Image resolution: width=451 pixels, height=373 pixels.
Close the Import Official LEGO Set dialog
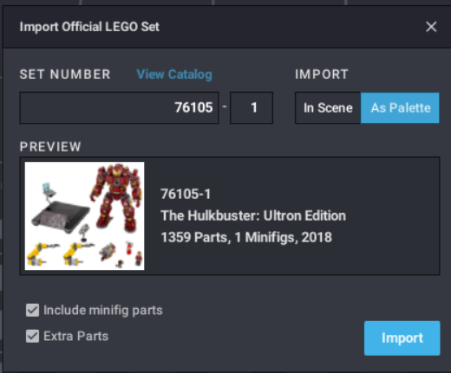(431, 27)
